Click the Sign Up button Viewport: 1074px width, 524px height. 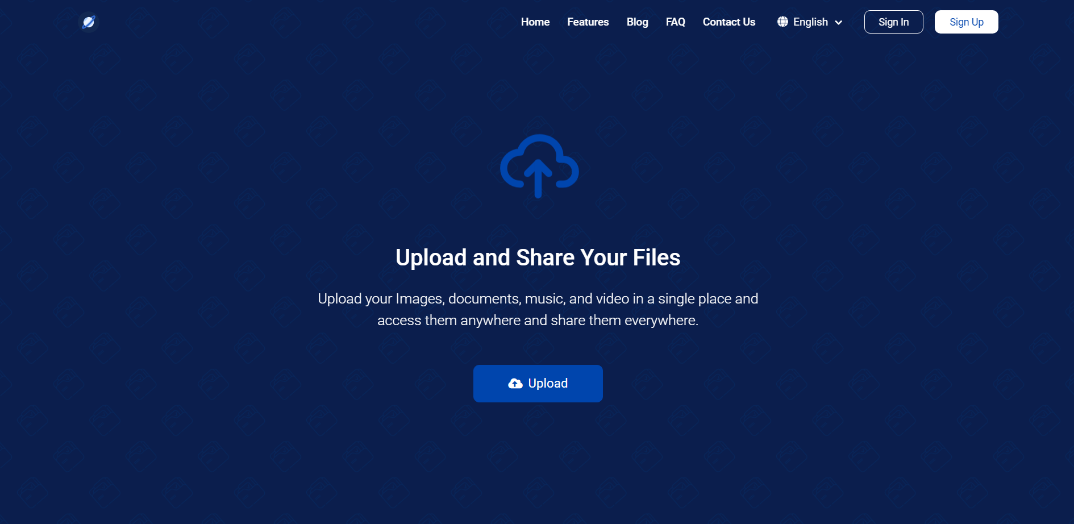pyautogui.click(x=966, y=22)
